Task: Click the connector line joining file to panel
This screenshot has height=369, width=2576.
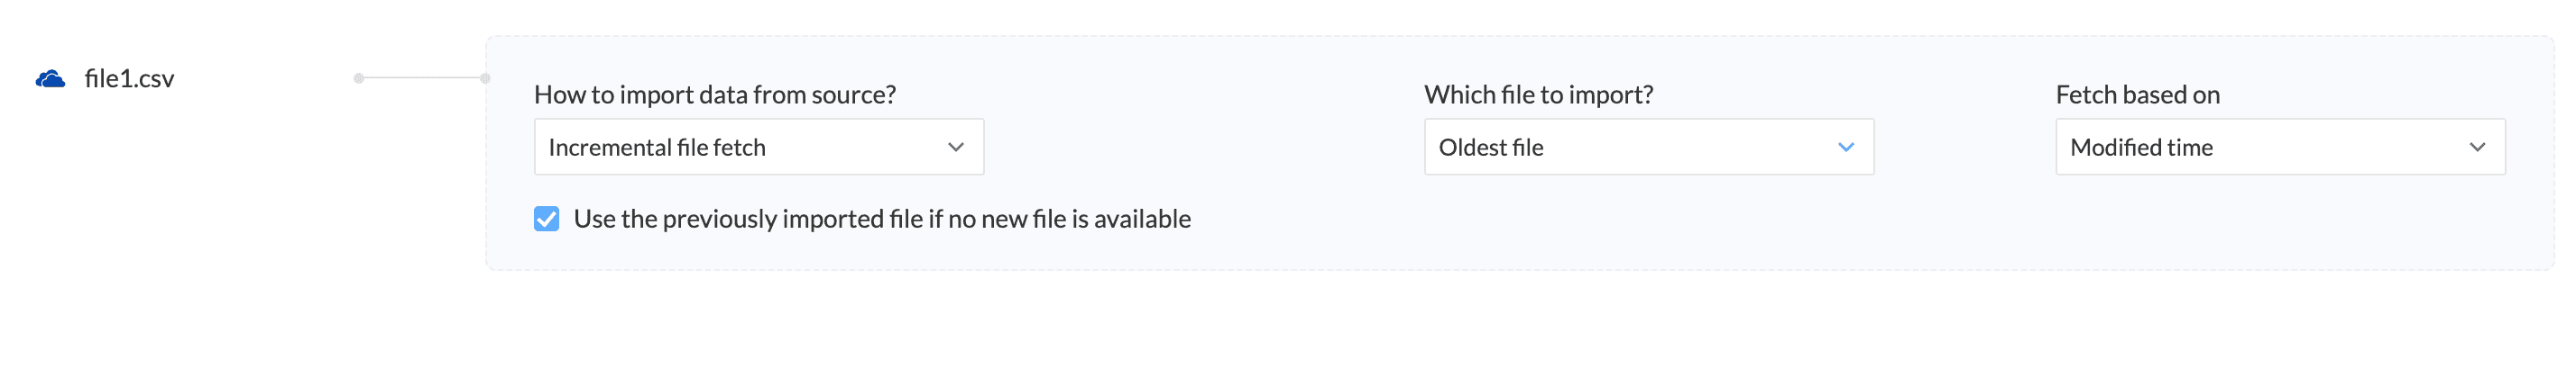Action: point(422,77)
